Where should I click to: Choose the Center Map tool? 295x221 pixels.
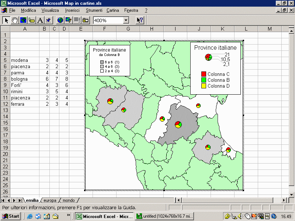pyautogui.click(x=23, y=20)
